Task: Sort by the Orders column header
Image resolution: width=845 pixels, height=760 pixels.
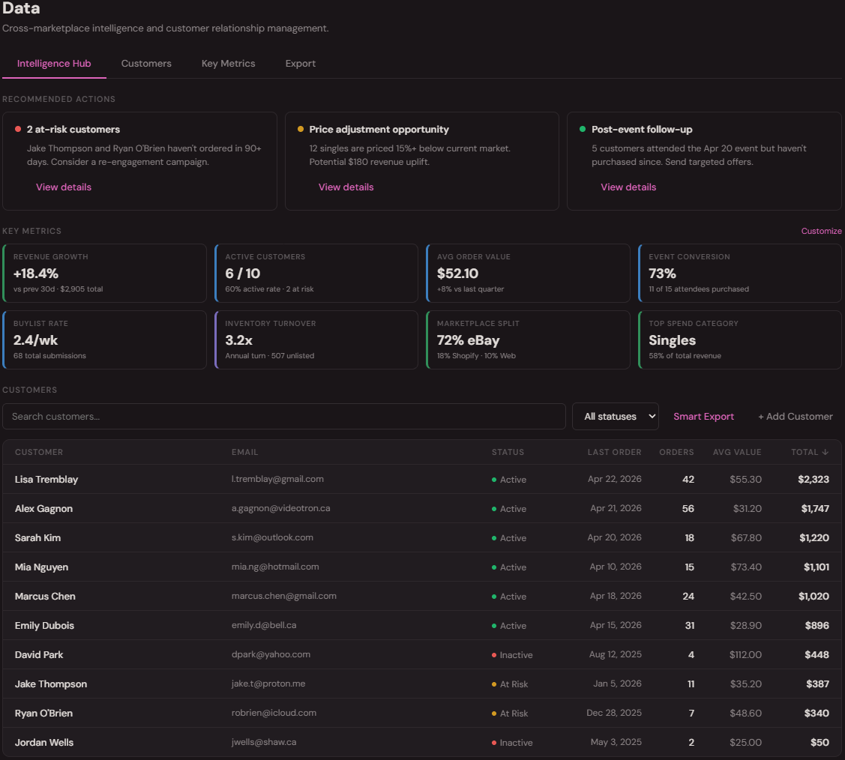Action: [x=676, y=452]
